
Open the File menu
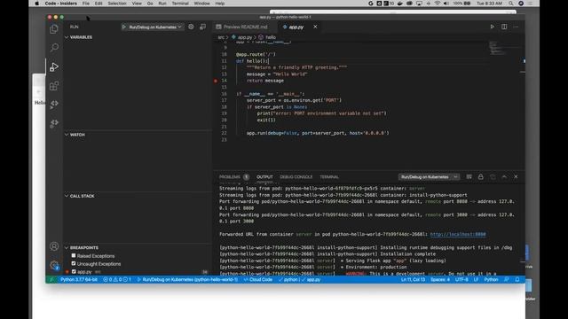[x=86, y=4]
